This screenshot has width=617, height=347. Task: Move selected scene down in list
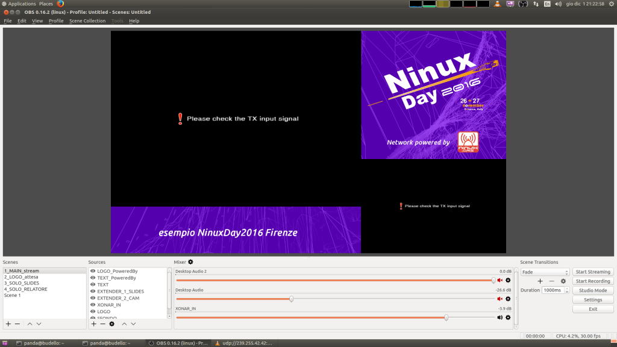(x=39, y=324)
